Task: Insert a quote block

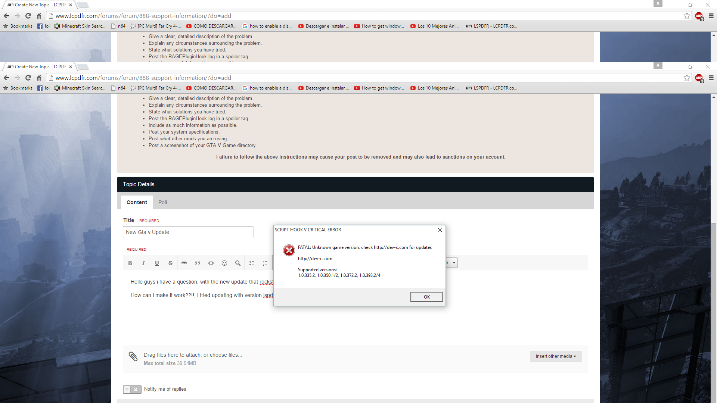Action: click(198, 263)
